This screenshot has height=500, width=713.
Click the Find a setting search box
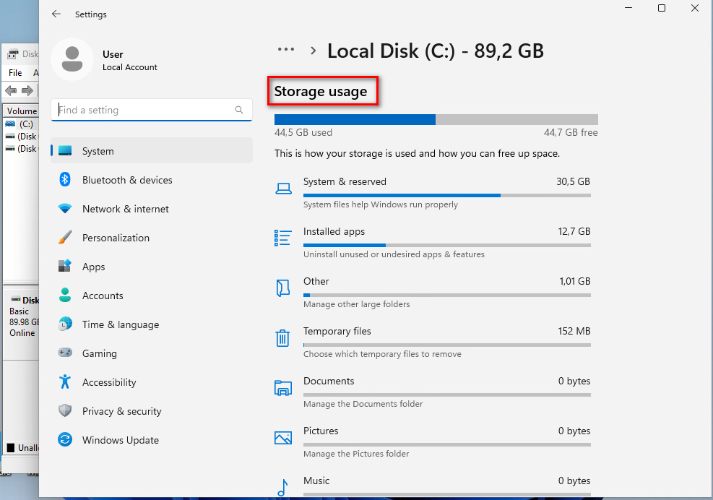(144, 109)
